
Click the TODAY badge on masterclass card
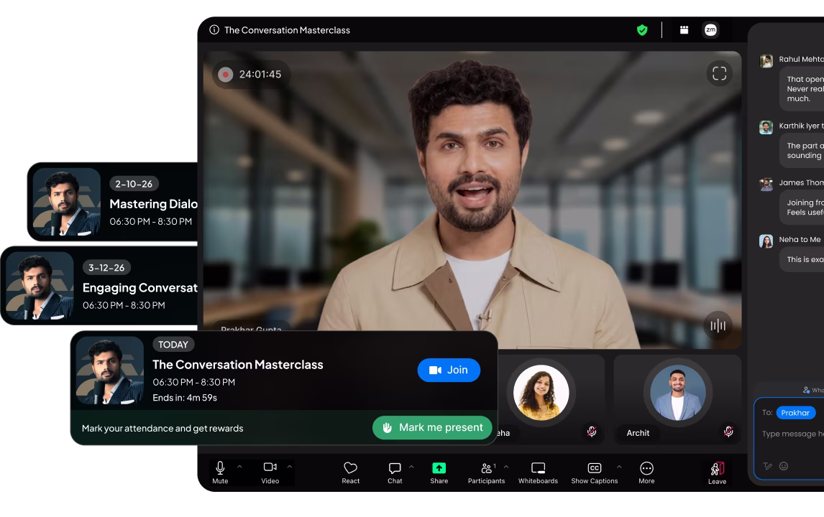tap(173, 345)
